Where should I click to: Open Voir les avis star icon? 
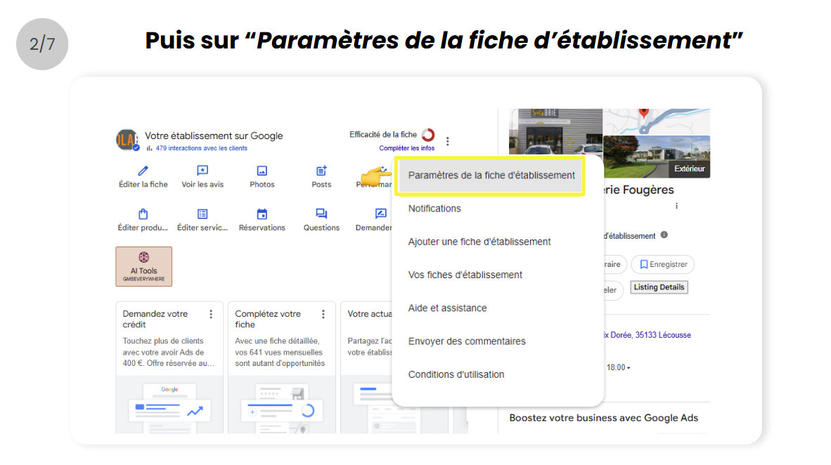coord(202,171)
